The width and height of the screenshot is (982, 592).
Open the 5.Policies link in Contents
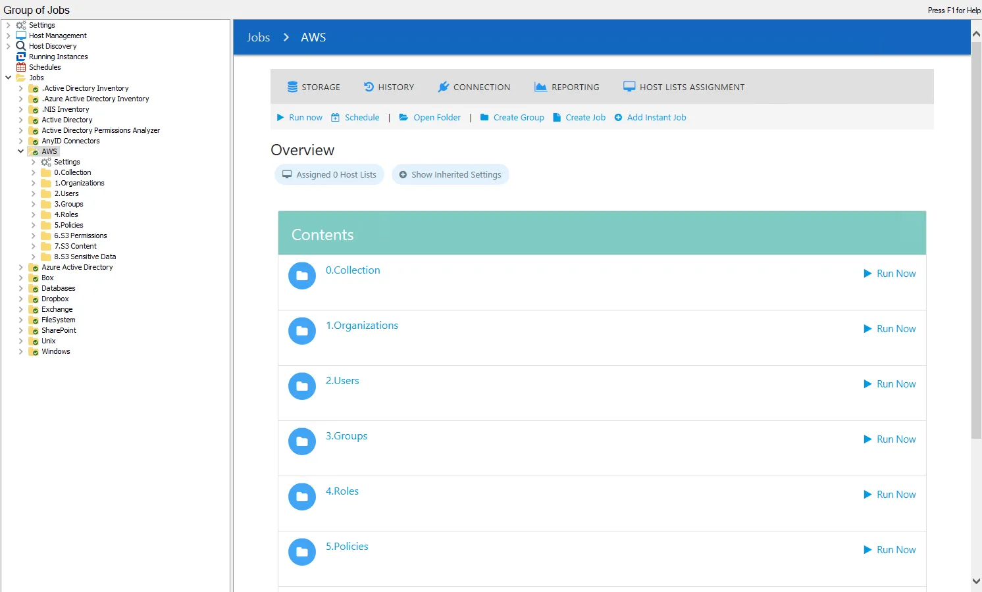347,547
